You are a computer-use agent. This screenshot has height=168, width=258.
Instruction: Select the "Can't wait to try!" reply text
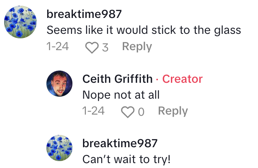tap(126, 159)
